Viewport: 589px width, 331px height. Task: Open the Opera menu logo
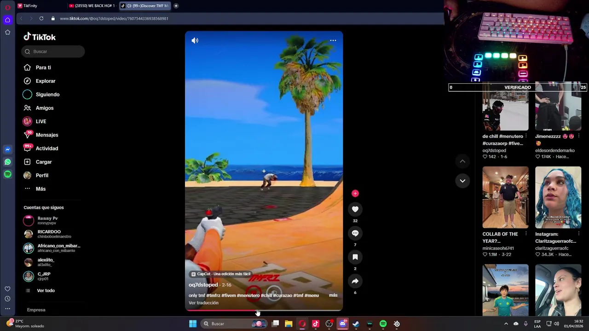point(7,7)
